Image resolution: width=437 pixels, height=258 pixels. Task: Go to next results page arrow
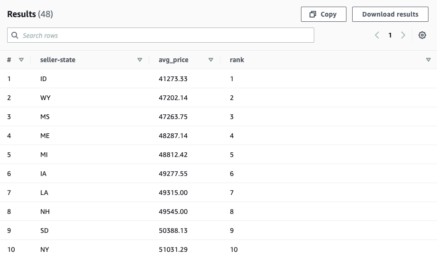(x=403, y=35)
